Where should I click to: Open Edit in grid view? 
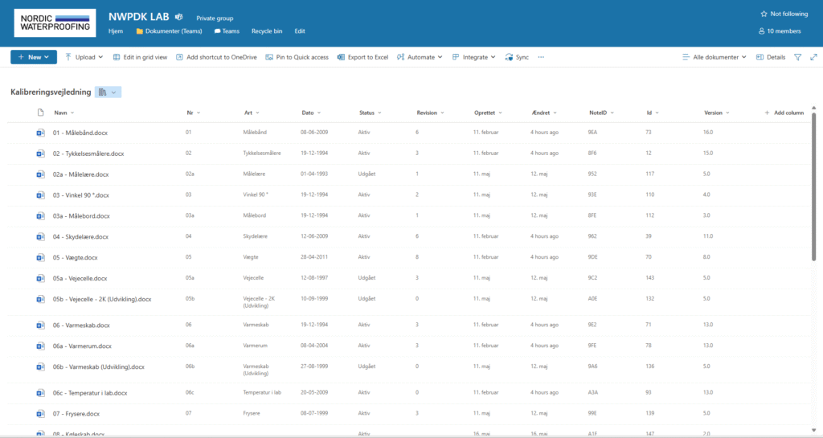(x=140, y=57)
